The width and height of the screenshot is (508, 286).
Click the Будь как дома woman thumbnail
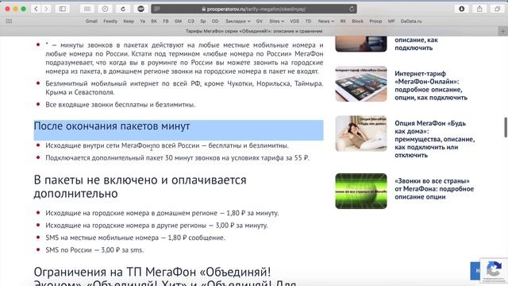click(x=361, y=133)
